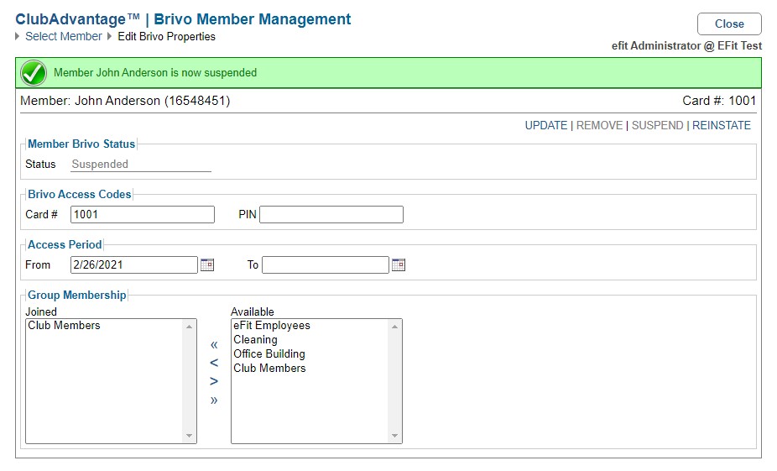This screenshot has height=471, width=777.
Task: Select eFit Employees in Available list
Action: (310, 326)
